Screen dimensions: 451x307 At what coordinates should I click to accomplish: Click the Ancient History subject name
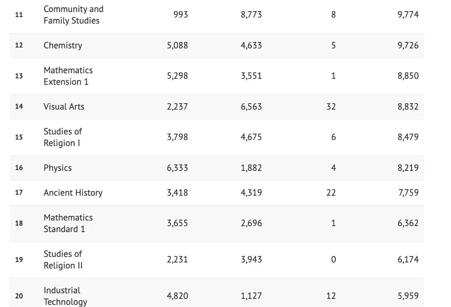point(73,193)
